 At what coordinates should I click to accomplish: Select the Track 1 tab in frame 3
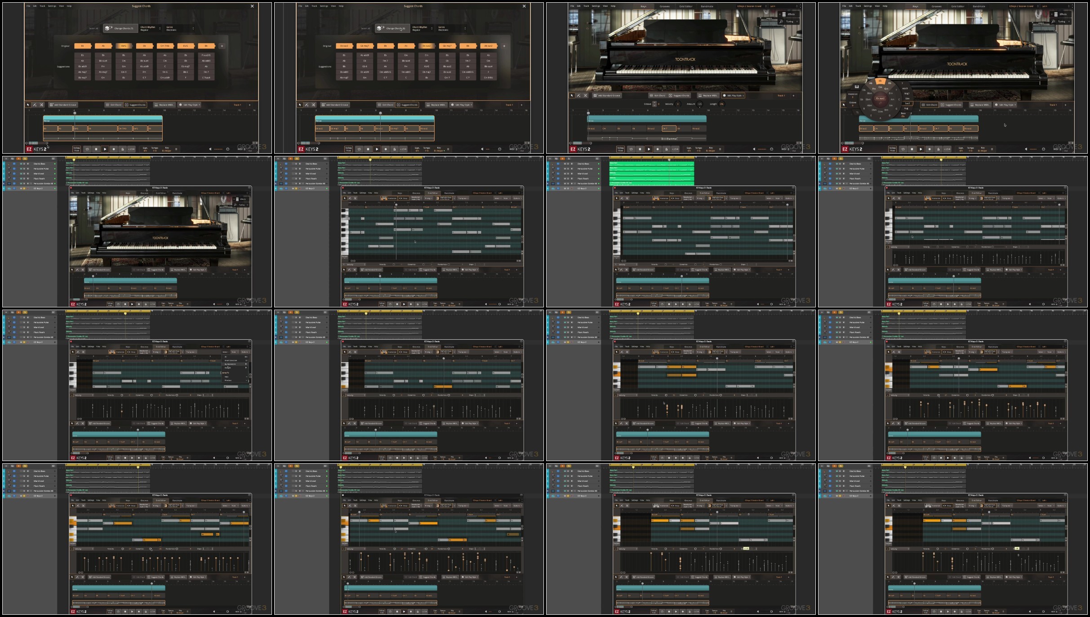pos(781,95)
